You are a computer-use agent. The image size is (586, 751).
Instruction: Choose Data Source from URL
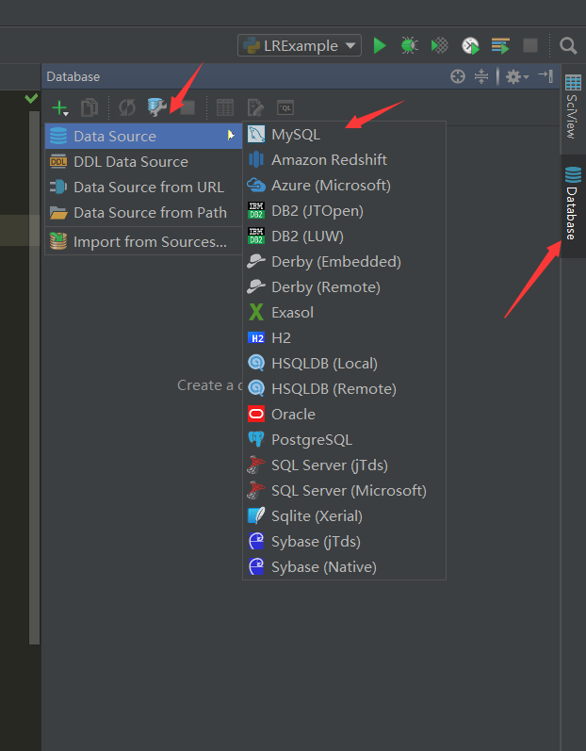pyautogui.click(x=143, y=188)
